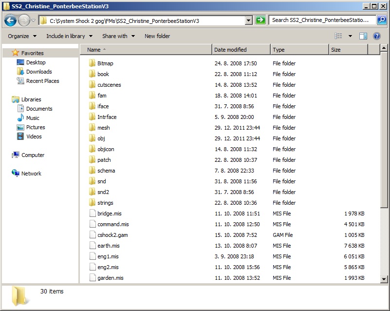Click the green Go arrow button
The image size is (390, 311).
point(260,20)
